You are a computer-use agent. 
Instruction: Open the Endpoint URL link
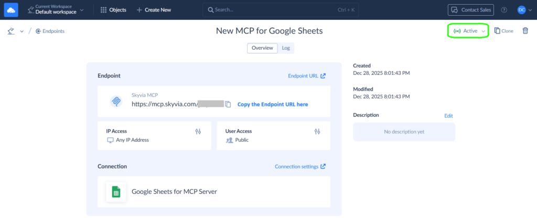tap(307, 76)
